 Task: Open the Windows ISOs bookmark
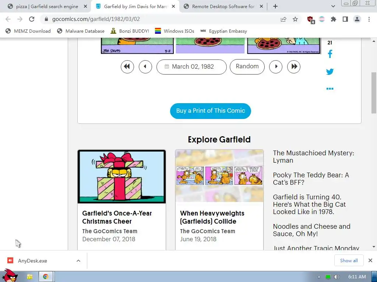point(175,31)
